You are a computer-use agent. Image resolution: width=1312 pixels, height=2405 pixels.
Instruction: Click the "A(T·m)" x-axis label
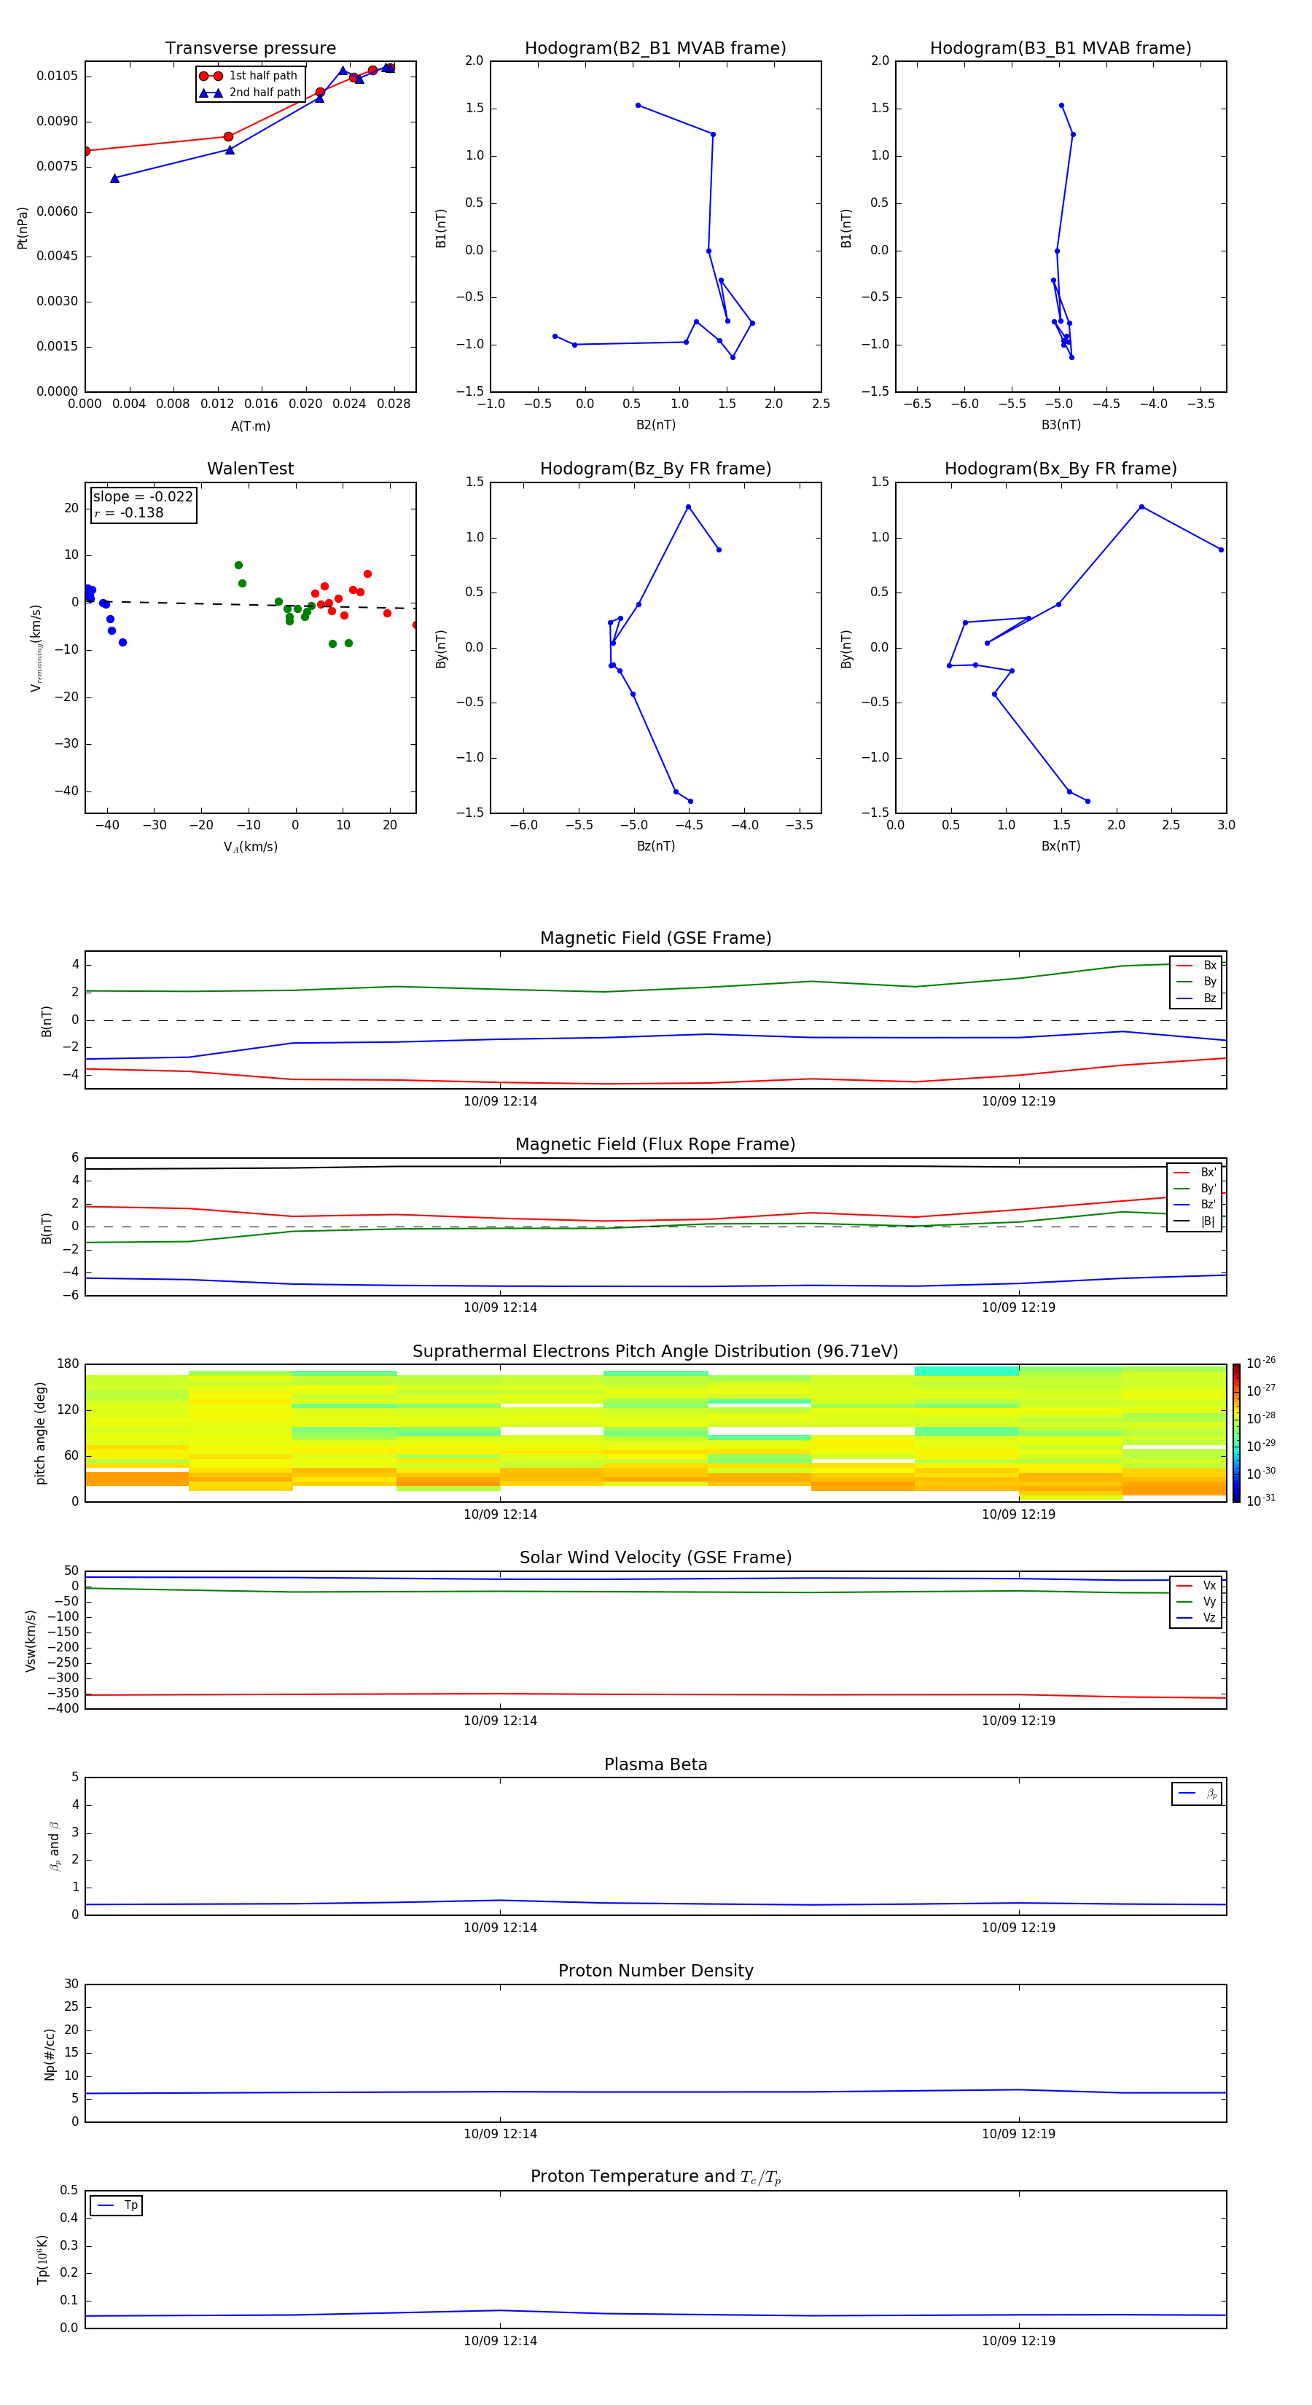click(250, 426)
